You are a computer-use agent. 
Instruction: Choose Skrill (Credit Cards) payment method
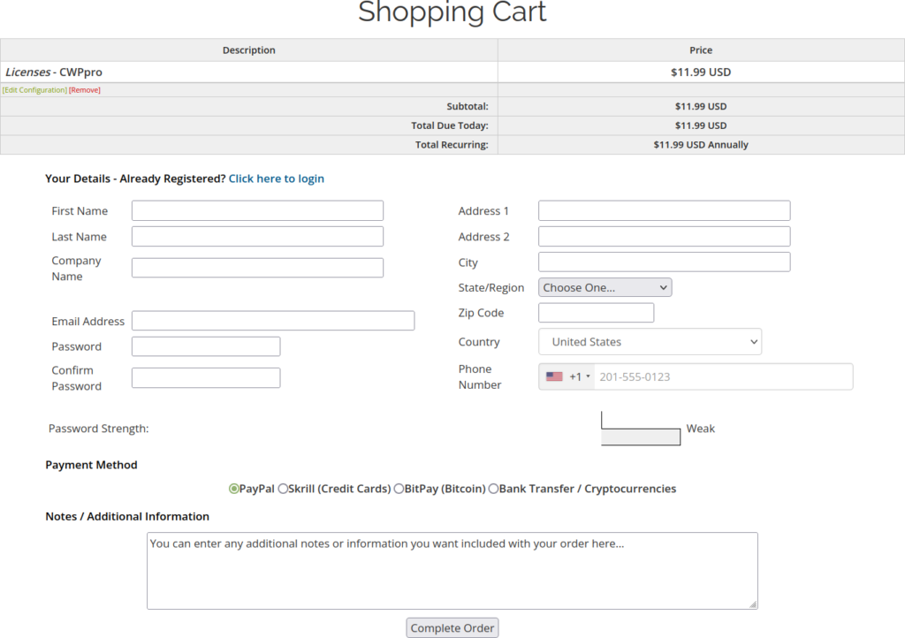click(283, 489)
